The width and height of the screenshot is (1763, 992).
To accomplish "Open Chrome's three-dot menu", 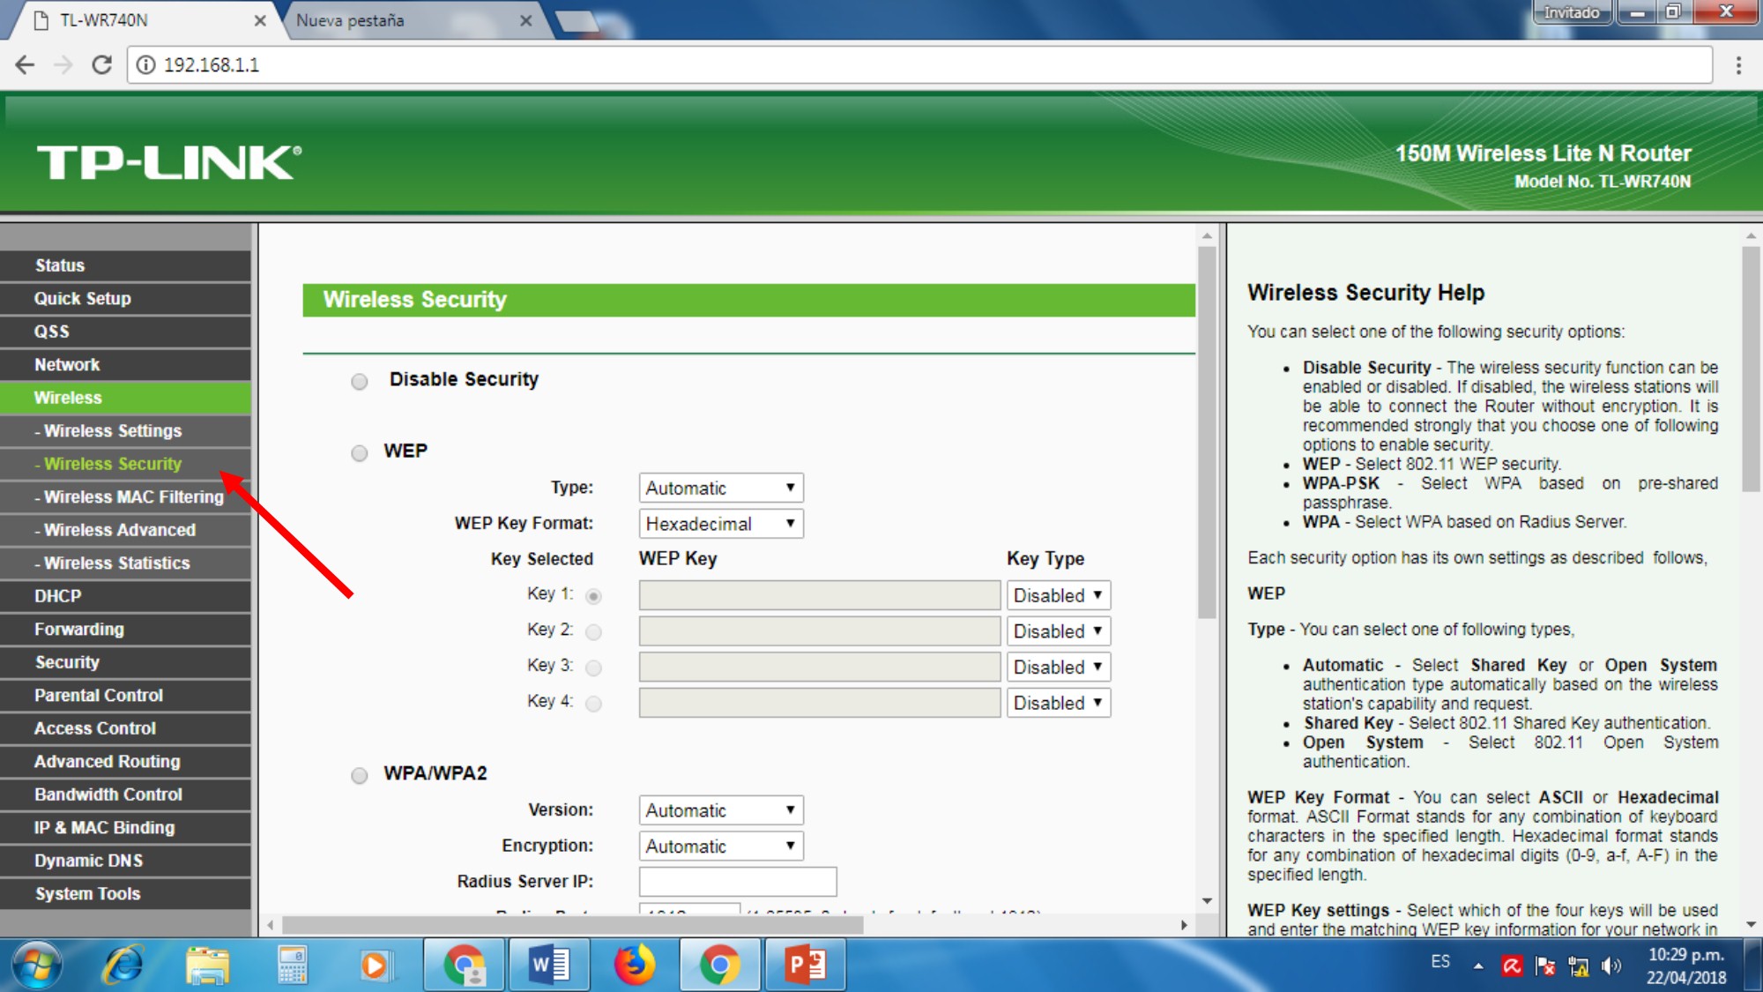I will point(1738,64).
